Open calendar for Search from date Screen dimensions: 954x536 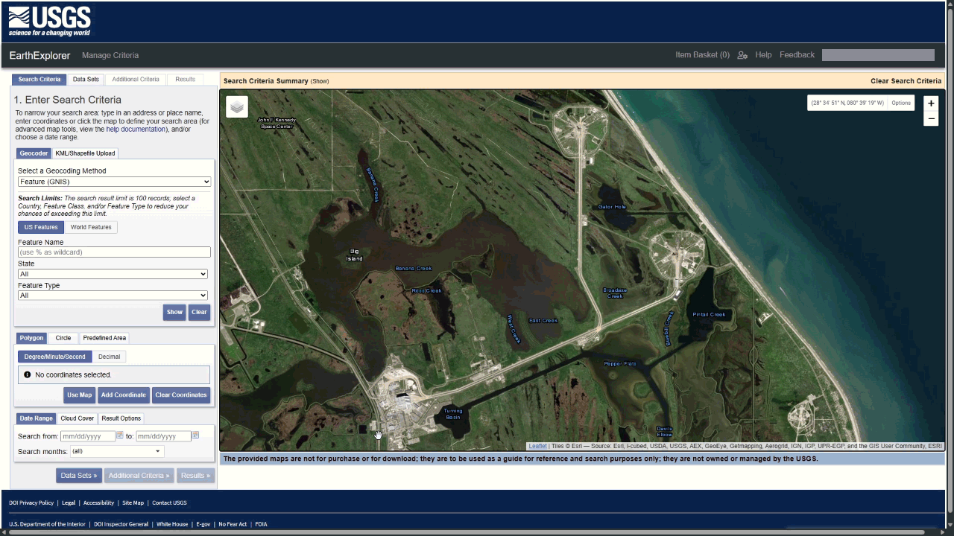119,435
